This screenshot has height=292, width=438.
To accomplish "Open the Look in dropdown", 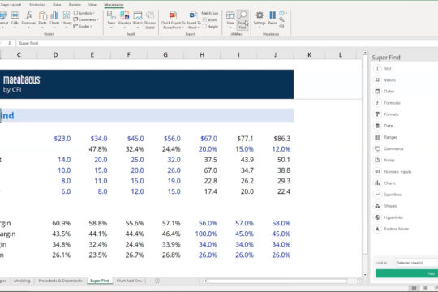I will pos(418,263).
